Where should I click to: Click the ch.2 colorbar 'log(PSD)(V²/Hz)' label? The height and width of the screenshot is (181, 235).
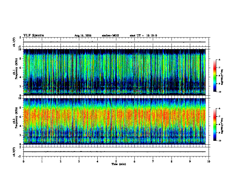click(x=222, y=126)
